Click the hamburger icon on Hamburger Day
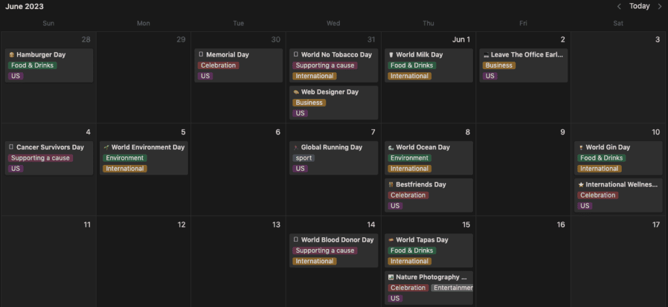The height and width of the screenshot is (307, 668). (11, 55)
